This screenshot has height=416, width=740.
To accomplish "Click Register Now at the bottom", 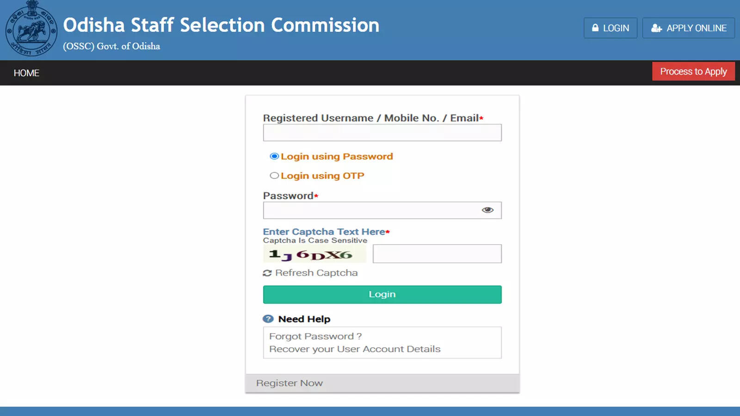I will point(289,383).
